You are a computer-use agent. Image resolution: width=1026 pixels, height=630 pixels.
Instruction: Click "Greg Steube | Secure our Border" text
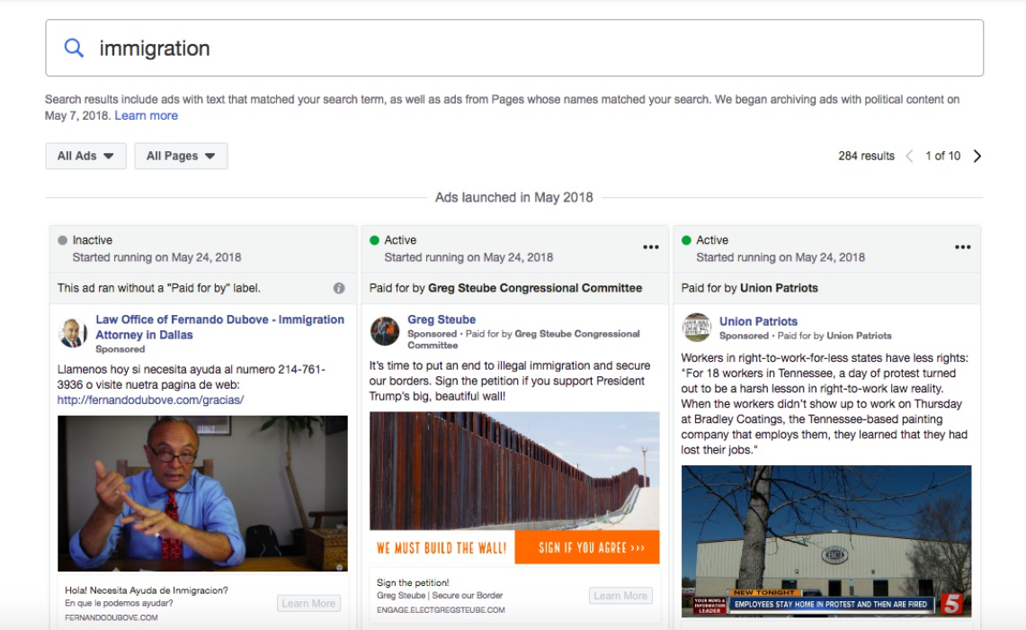tap(440, 595)
